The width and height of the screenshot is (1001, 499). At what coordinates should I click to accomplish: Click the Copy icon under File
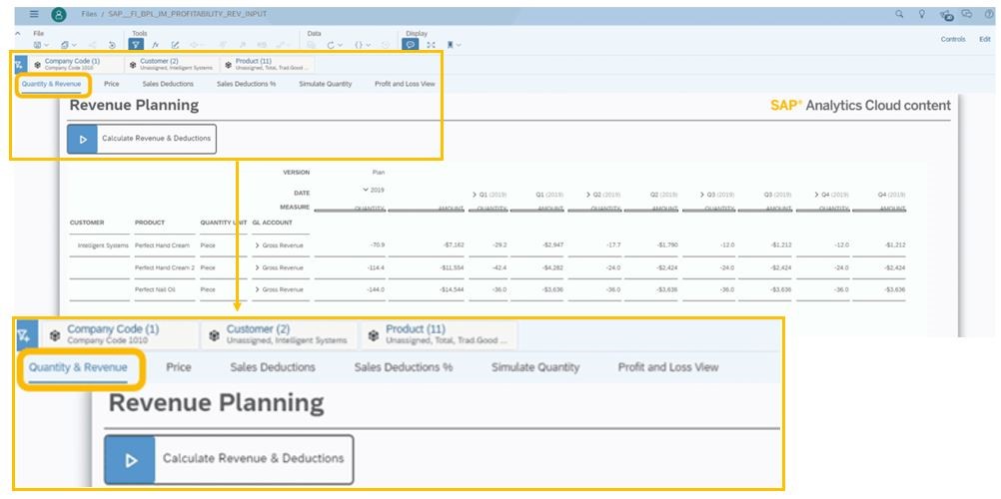(x=65, y=45)
